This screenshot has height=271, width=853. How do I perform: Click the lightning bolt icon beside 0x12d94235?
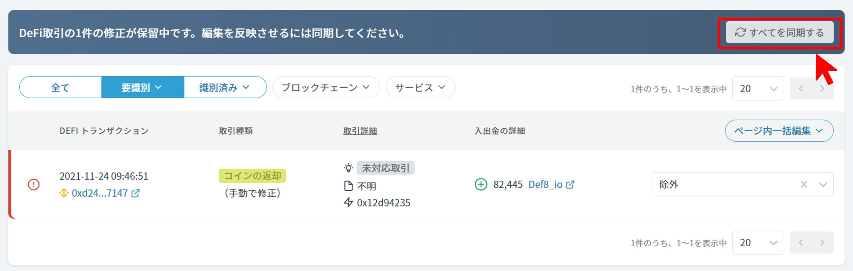[x=348, y=202]
